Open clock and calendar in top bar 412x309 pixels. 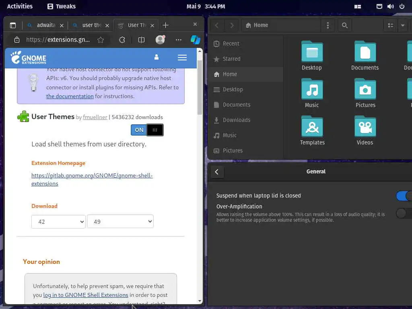tap(206, 6)
